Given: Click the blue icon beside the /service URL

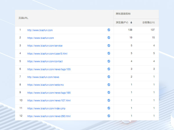Looking at the screenshot, I should pos(109,46).
